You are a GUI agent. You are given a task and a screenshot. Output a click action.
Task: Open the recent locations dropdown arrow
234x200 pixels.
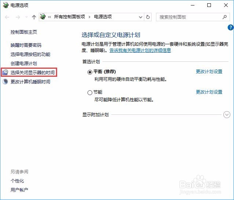[26, 17]
